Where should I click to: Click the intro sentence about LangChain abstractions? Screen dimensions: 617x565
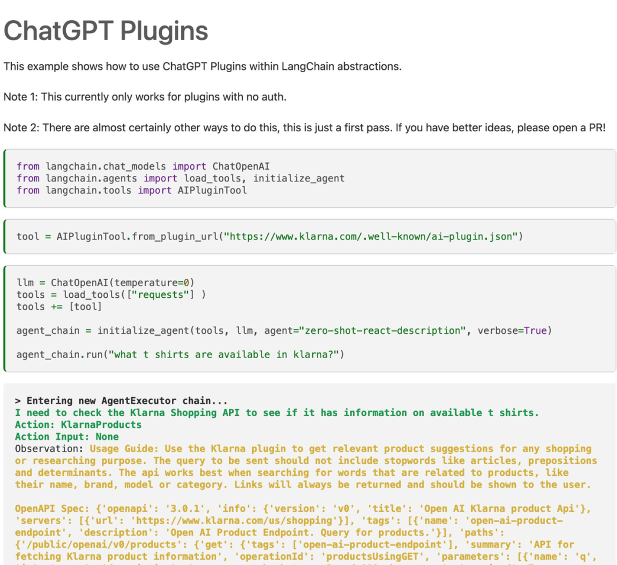pos(203,66)
